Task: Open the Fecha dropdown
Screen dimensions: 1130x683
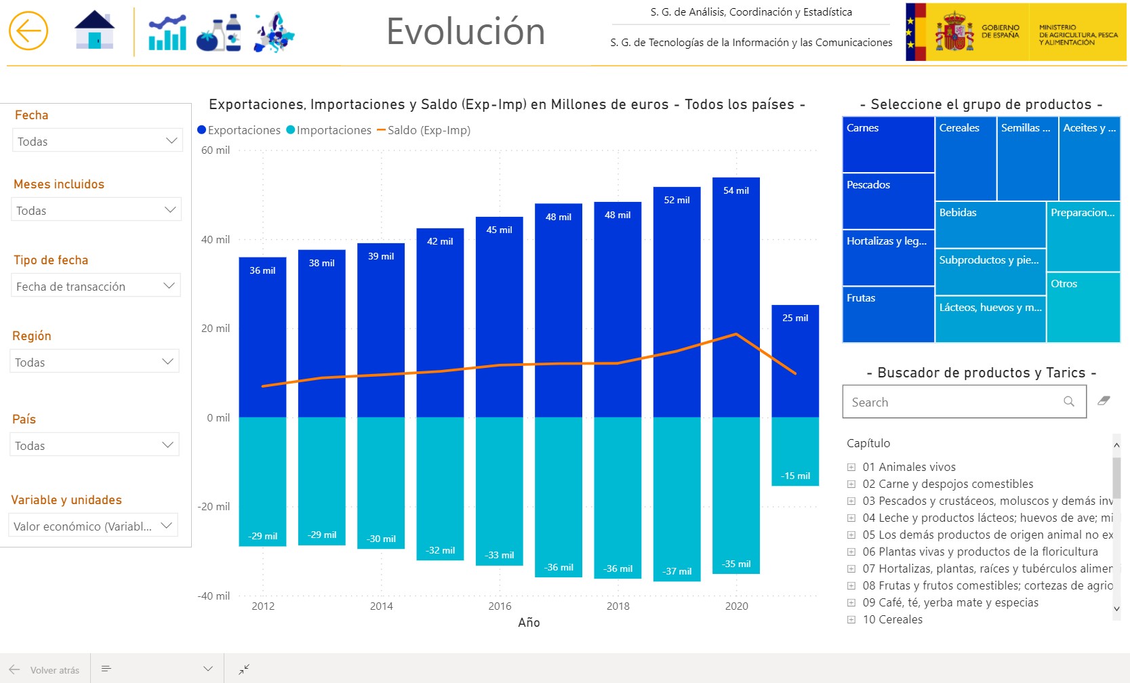Action: 97,141
